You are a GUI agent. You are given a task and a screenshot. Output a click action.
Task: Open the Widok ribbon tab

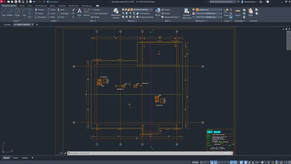click(53, 6)
